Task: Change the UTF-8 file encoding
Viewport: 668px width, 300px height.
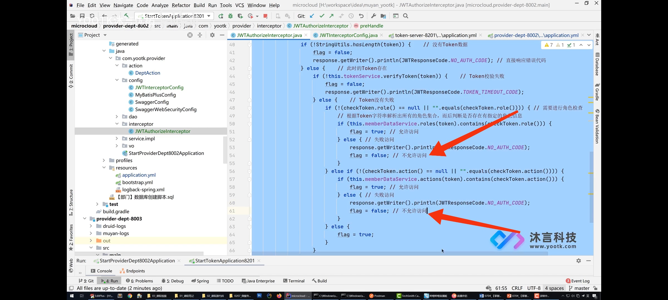Action: coord(534,288)
